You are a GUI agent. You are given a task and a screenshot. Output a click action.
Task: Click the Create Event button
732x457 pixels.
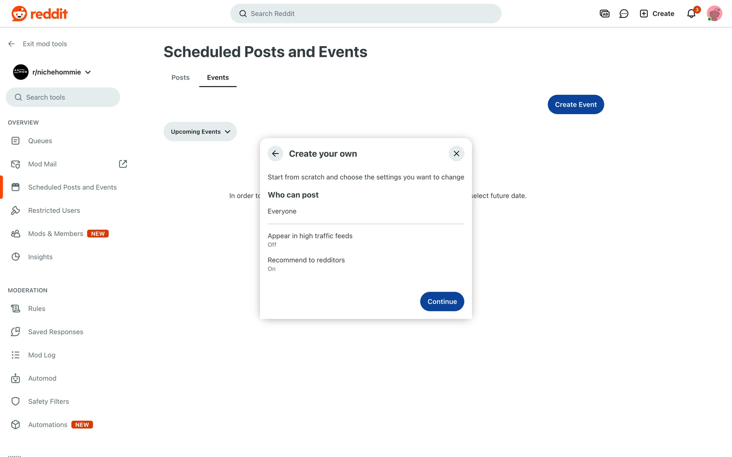click(x=576, y=104)
